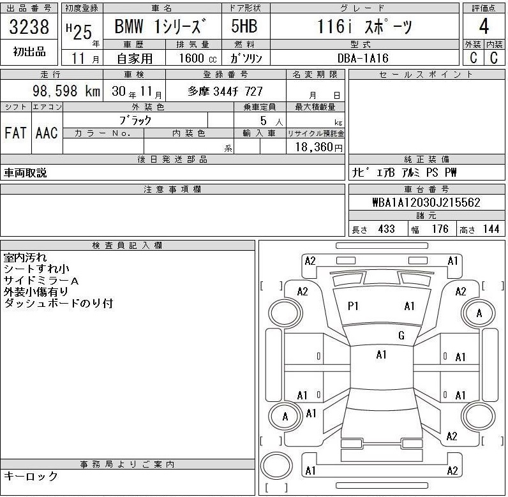Select the FAT shift type cell

[x=16, y=133]
